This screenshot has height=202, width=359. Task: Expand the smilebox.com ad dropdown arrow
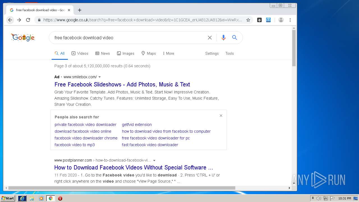pos(100,77)
